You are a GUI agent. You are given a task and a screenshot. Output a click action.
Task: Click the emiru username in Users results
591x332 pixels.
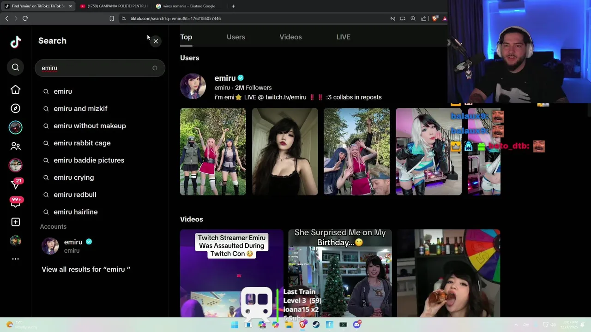225,78
